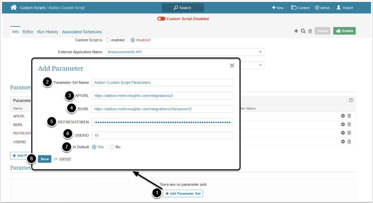Select the enabled radio button
373x203 pixels.
108,40
